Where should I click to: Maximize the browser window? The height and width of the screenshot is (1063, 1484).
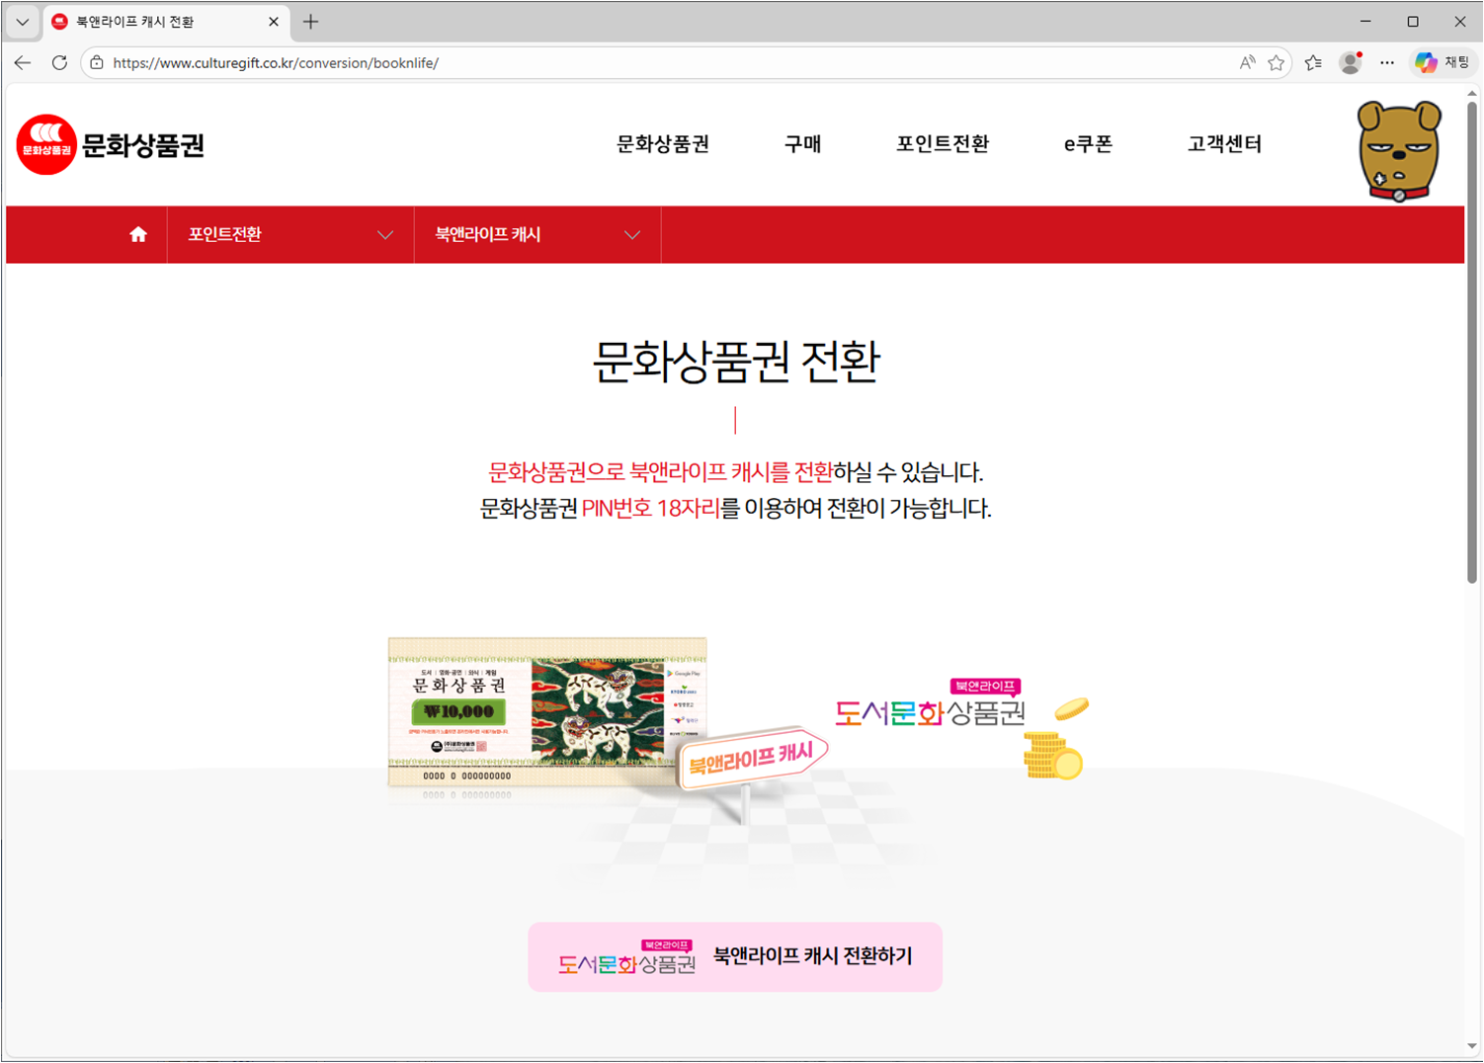pyautogui.click(x=1413, y=21)
